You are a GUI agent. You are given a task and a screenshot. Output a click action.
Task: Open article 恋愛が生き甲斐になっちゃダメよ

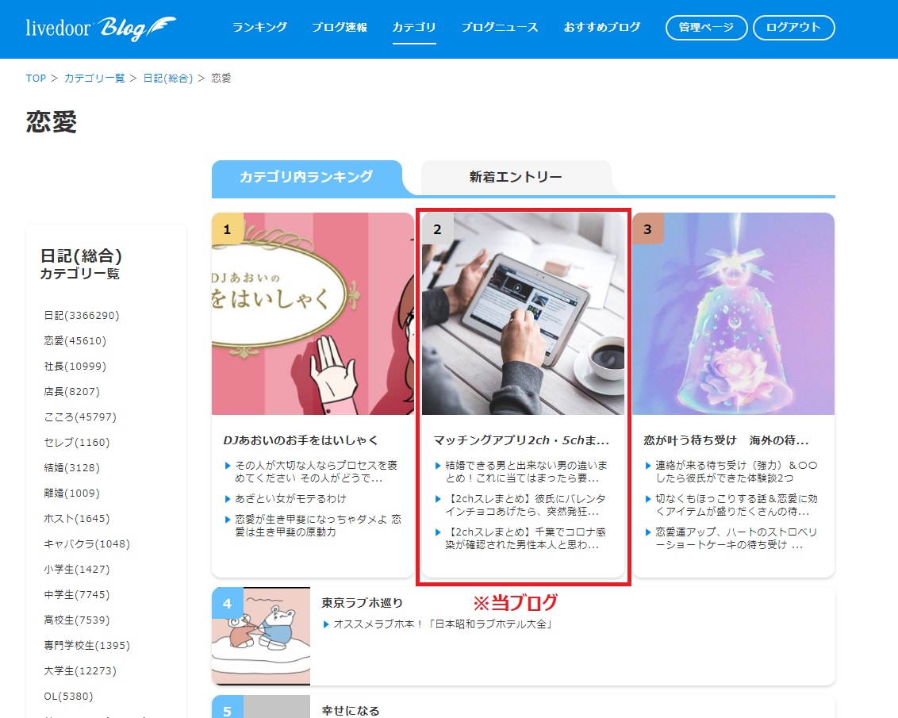(x=318, y=526)
